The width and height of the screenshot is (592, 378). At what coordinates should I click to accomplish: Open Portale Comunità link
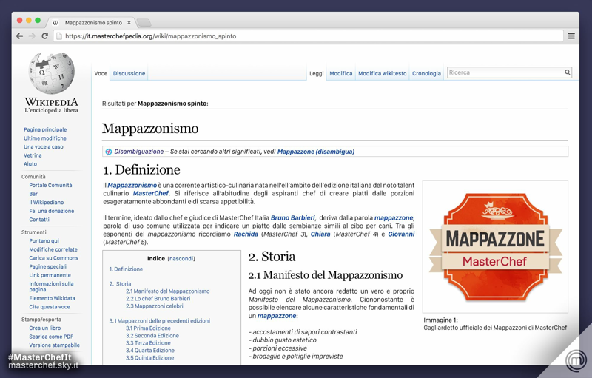50,185
